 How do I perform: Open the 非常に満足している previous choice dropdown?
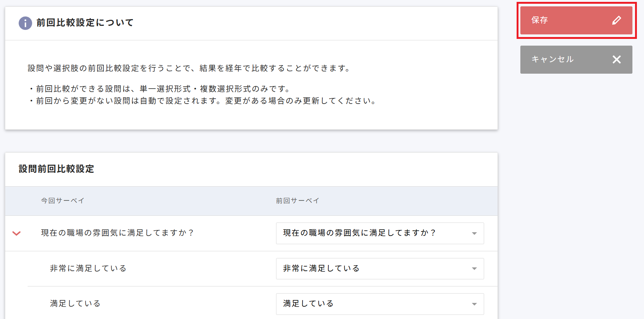click(380, 269)
